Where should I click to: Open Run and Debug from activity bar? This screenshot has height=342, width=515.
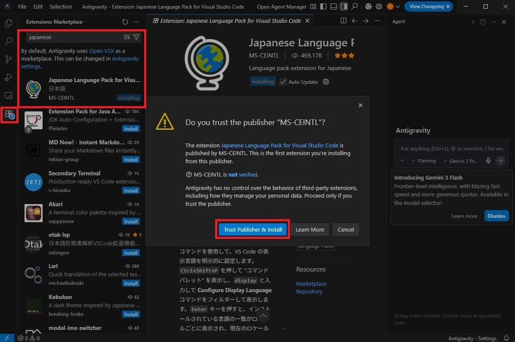pos(9,77)
